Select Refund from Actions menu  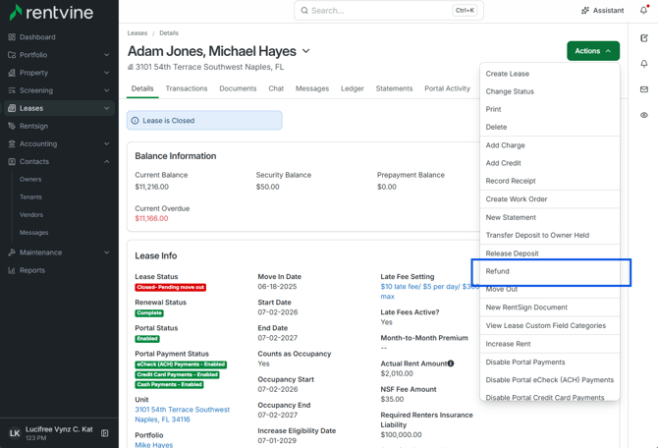pyautogui.click(x=550, y=271)
